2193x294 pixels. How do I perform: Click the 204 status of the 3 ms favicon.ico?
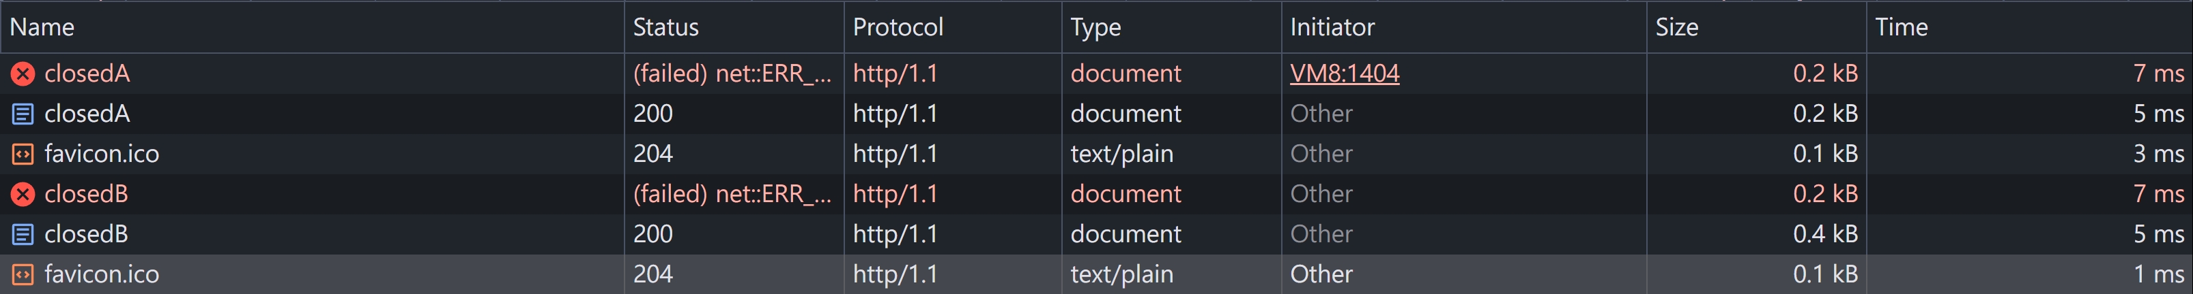(653, 154)
